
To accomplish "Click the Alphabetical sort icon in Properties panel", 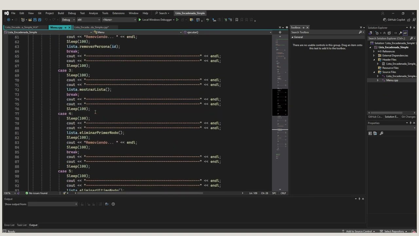I will tap(375, 133).
